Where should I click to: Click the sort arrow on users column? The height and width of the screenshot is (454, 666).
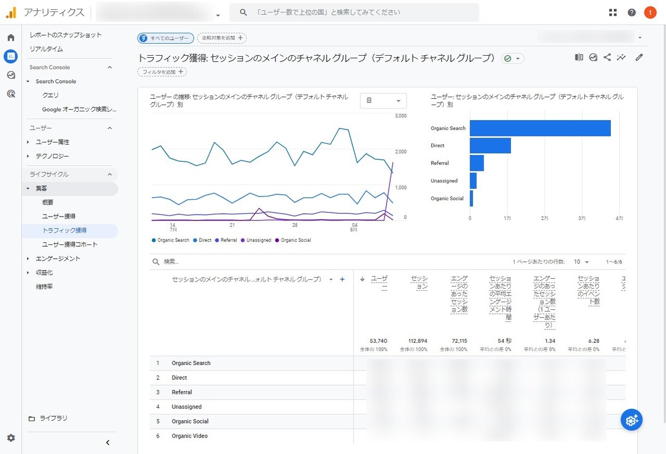362,279
